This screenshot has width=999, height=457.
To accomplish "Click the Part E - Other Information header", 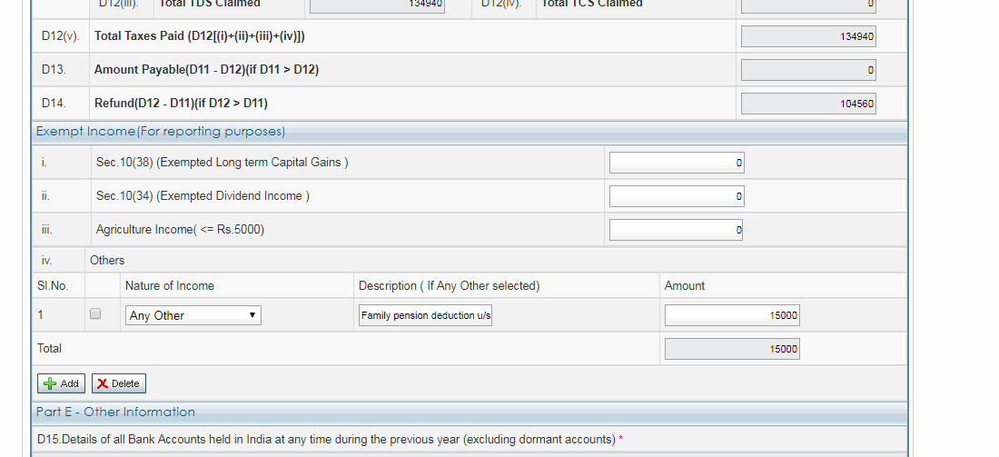I will pyautogui.click(x=115, y=412).
